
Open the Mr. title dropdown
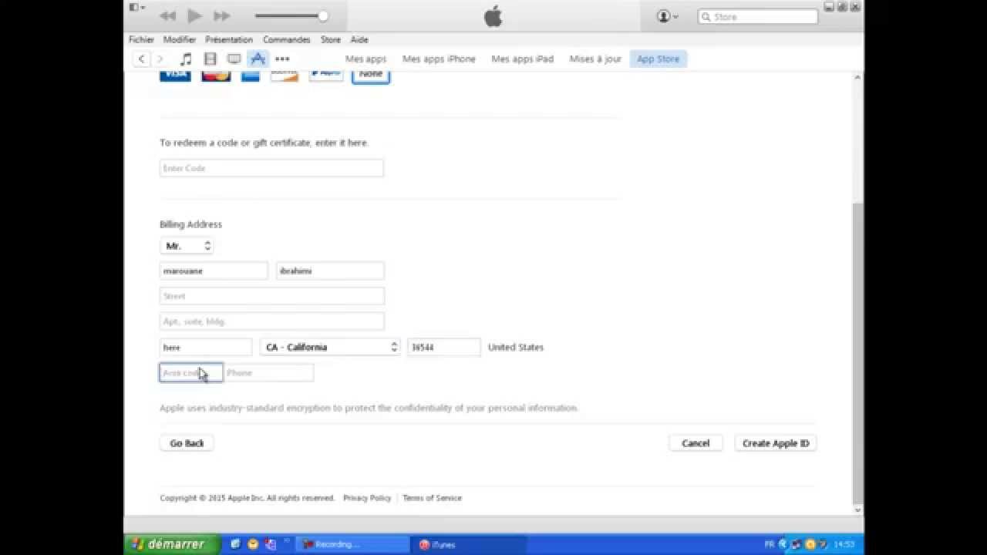(x=187, y=246)
